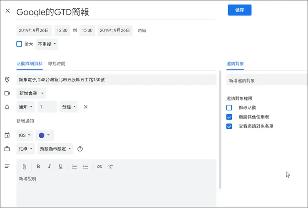This screenshot has height=208, width=308.
Task: Remove the 1-minute notification with the X icon
Action: (86, 107)
